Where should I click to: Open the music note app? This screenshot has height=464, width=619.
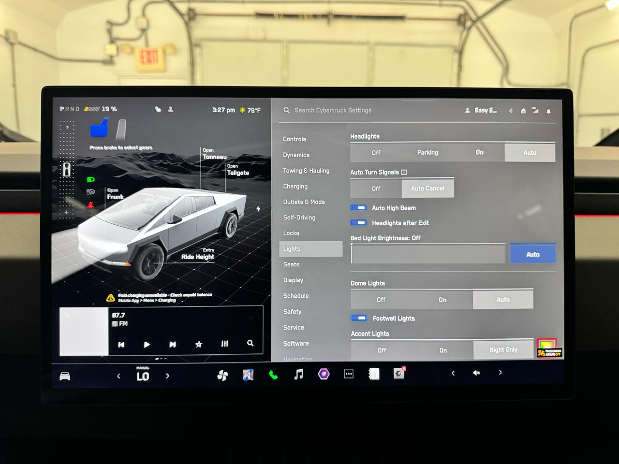tap(299, 374)
